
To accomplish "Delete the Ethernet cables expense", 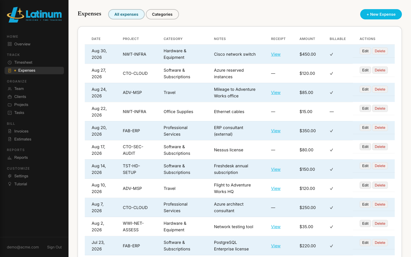I will point(380,109).
